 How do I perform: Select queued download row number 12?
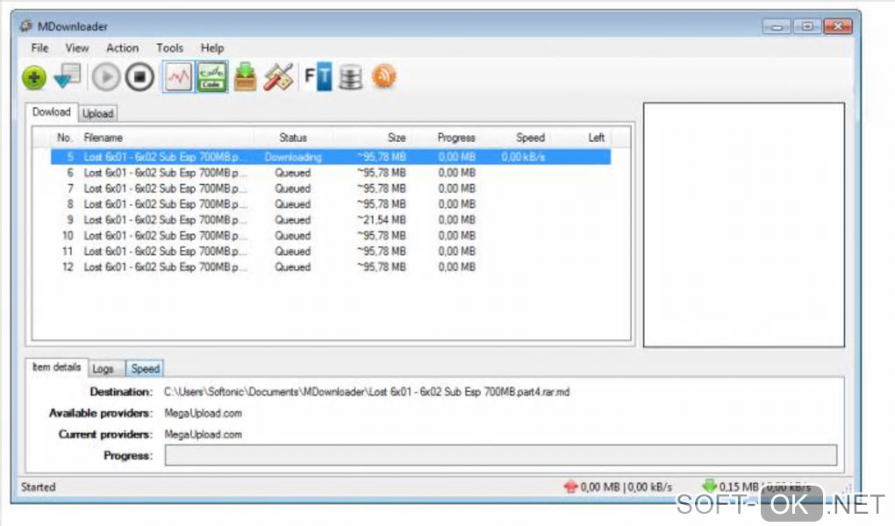(331, 267)
